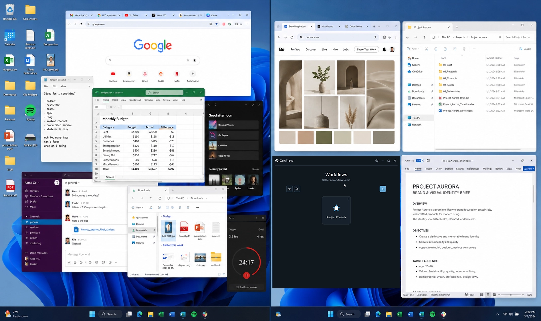The image size is (541, 321).
Task: Open the Layout tab in Word ribbon
Action: tap(460, 169)
